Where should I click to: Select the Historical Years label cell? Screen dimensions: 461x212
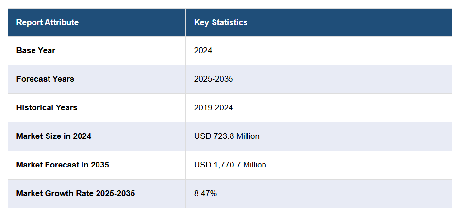coord(47,107)
